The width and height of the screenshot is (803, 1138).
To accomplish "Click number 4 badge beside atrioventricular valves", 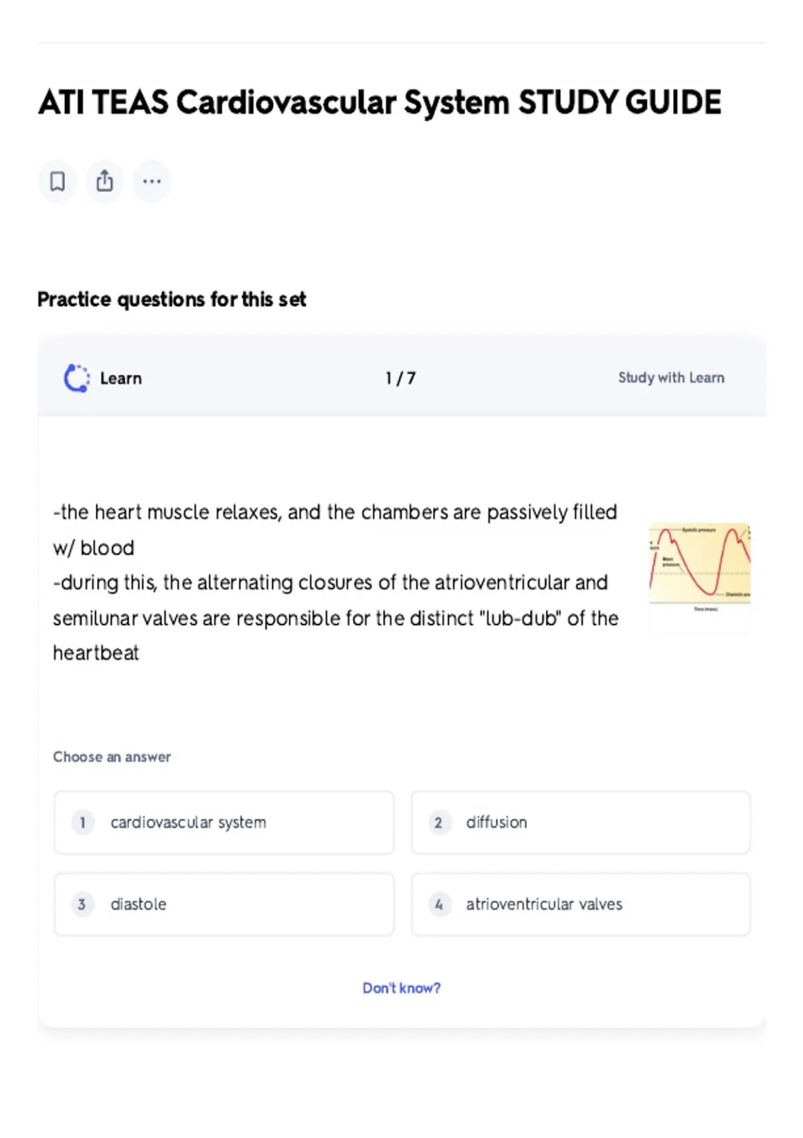I will click(x=438, y=904).
